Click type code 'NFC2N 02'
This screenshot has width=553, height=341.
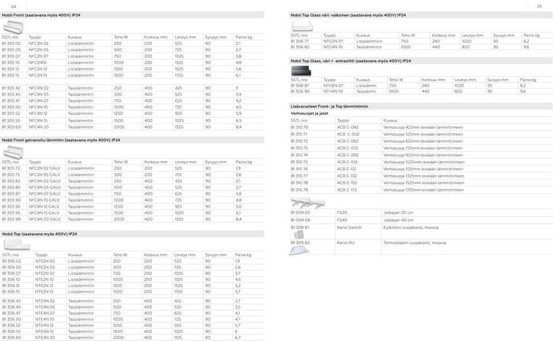[x=39, y=44]
